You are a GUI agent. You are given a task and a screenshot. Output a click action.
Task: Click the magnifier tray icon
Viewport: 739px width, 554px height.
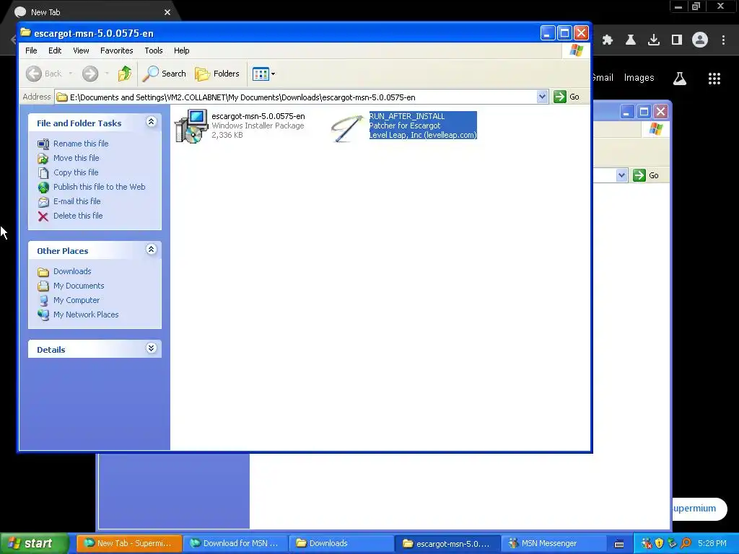686,544
